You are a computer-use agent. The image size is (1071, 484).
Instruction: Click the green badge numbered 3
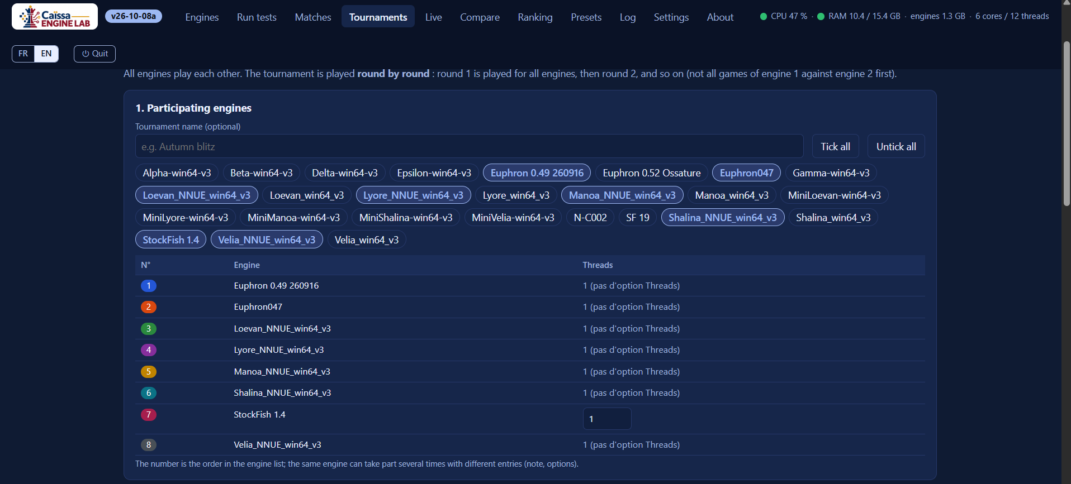click(149, 329)
